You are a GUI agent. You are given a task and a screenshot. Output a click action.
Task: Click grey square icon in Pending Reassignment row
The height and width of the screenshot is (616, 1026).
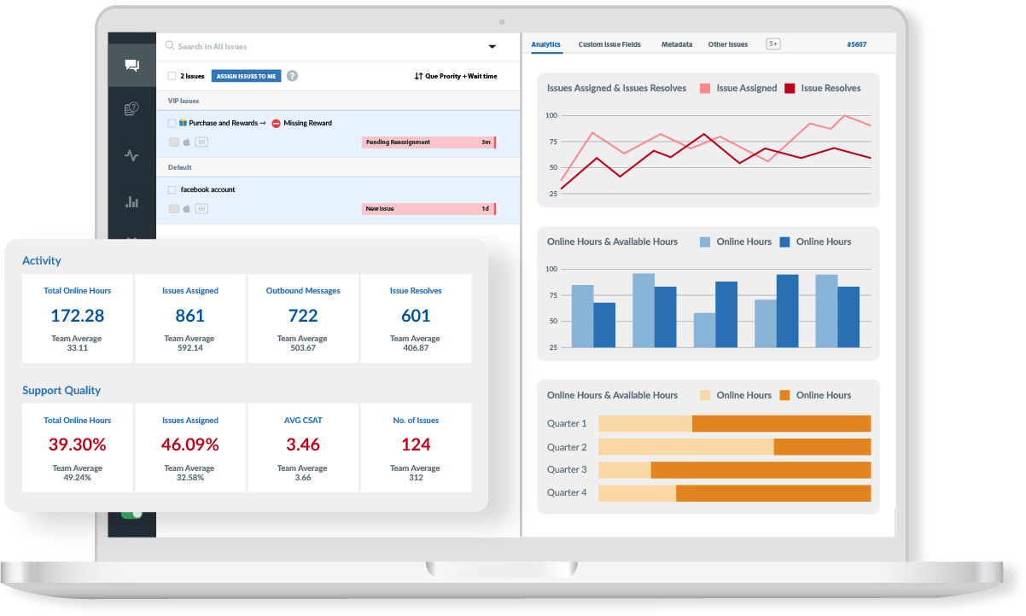pos(174,142)
